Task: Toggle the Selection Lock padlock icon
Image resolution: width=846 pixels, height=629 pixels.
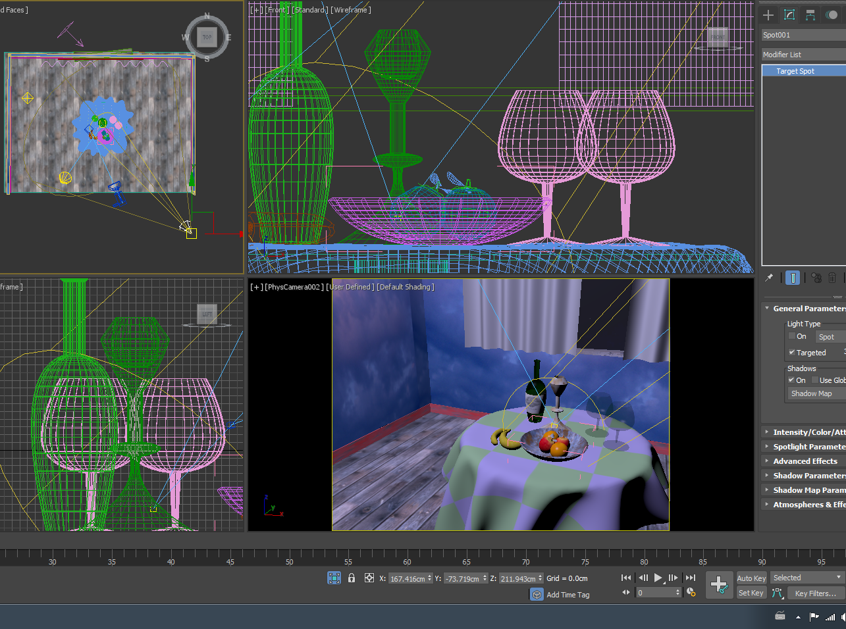Action: coord(352,578)
